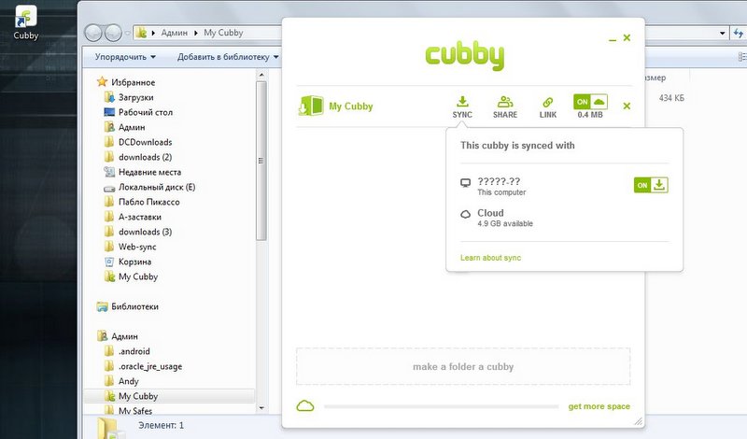Click the My Cubby folder icon in the Cubby panel
This screenshot has height=439, width=747.
[311, 106]
